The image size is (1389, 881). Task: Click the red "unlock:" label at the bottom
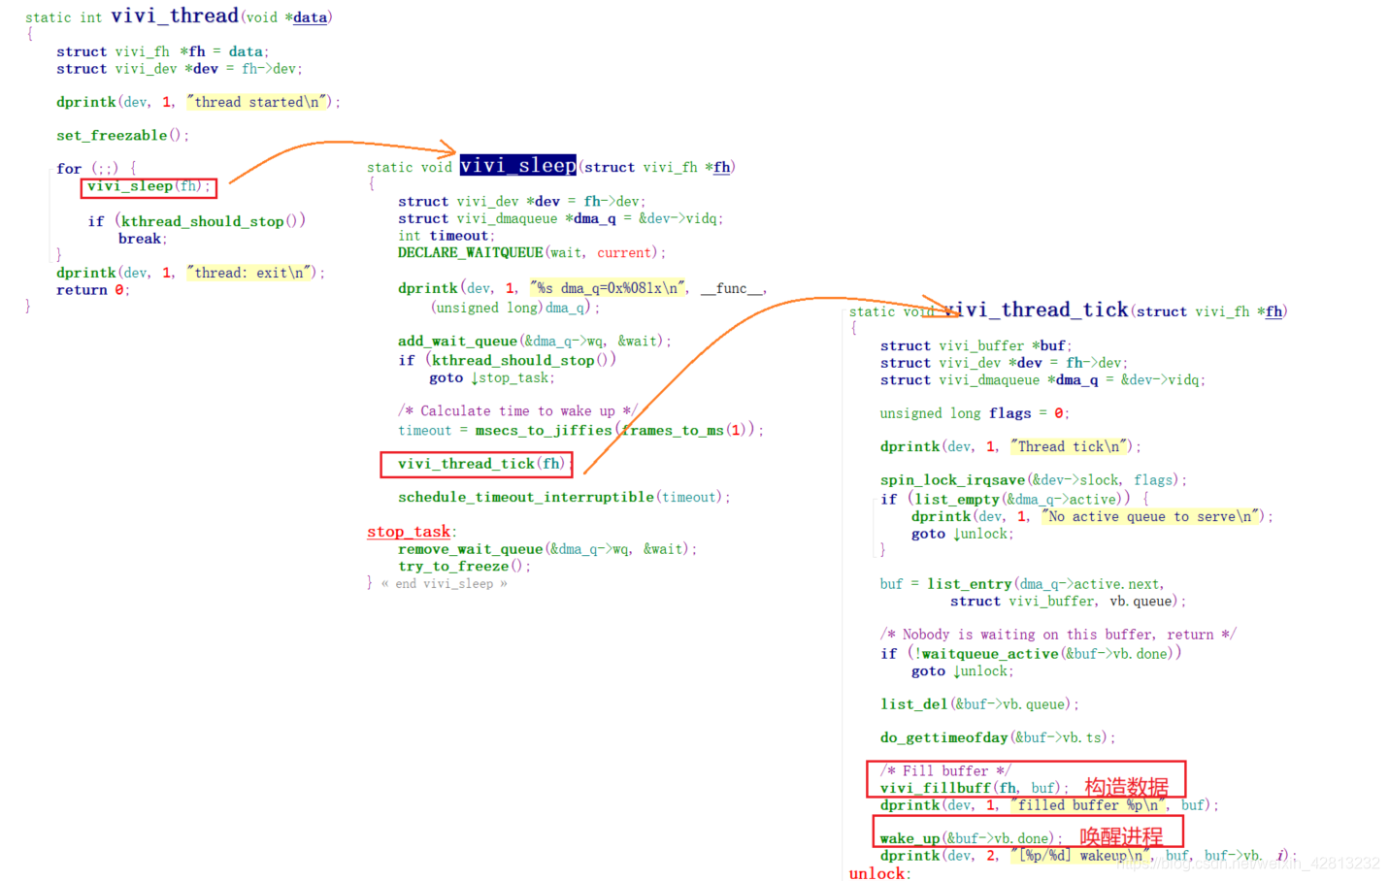coord(879,873)
